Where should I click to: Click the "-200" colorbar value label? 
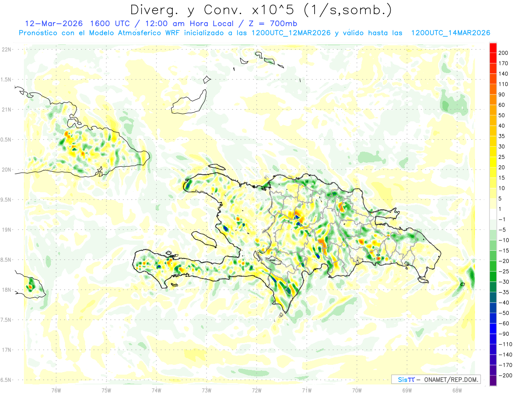(x=503, y=375)
